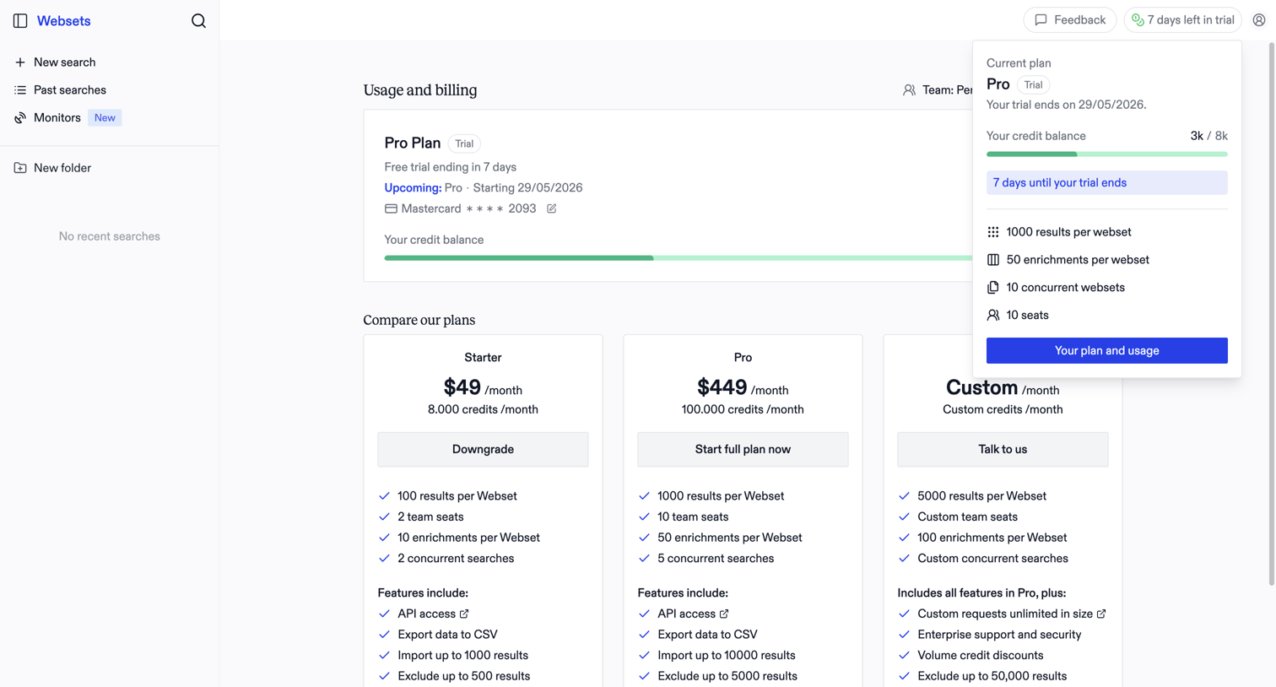Open the search magnifier icon
This screenshot has width=1276, height=687.
[x=198, y=21]
